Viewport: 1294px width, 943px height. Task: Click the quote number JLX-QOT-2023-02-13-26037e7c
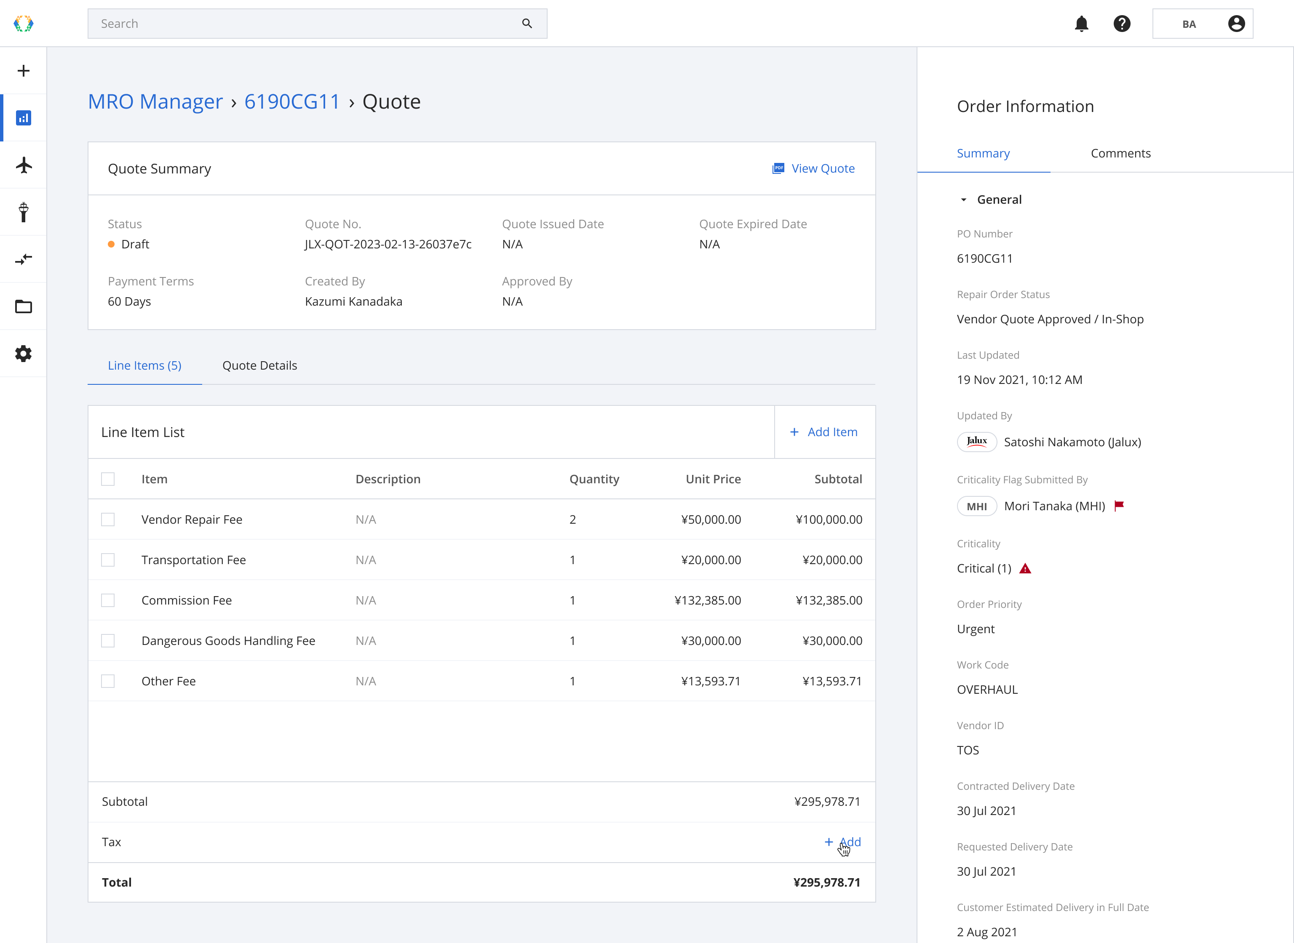pos(388,244)
